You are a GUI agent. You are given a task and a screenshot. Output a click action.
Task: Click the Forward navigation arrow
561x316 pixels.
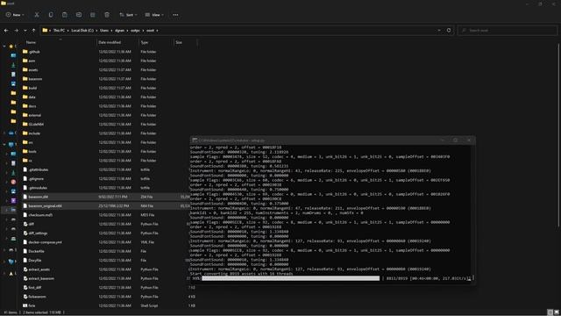(16, 31)
